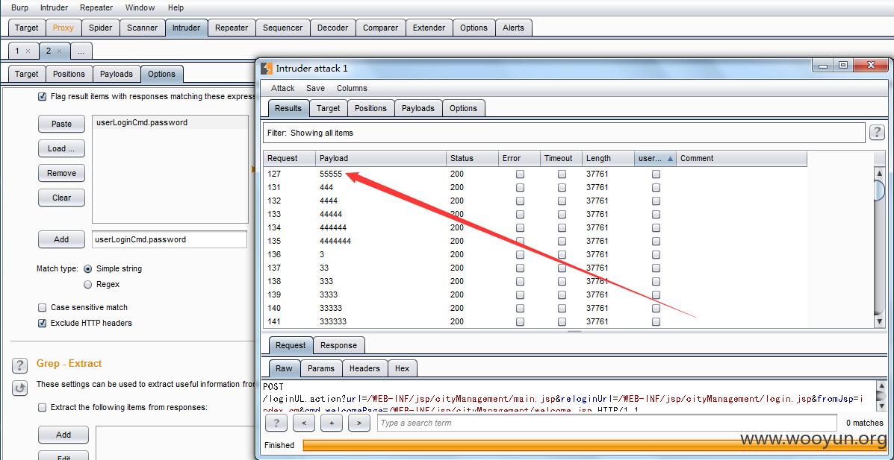Click the results table vertical scrollbar thumb
This screenshot has height=460, width=894.
tap(879, 191)
